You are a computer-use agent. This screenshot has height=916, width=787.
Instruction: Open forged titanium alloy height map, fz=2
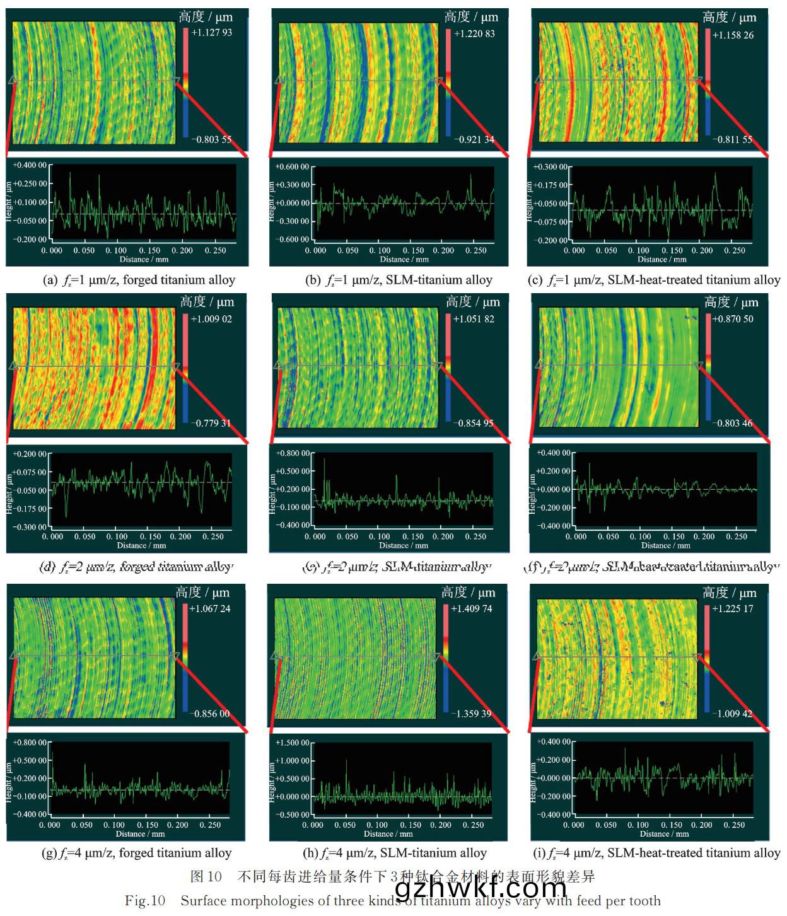(x=93, y=368)
